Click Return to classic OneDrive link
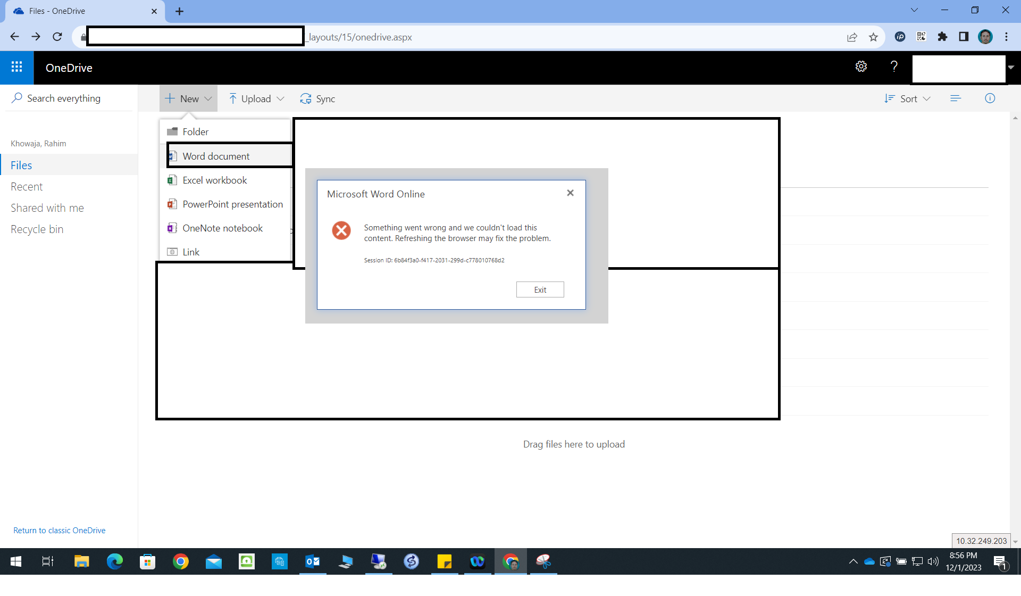1021x596 pixels. 59,531
